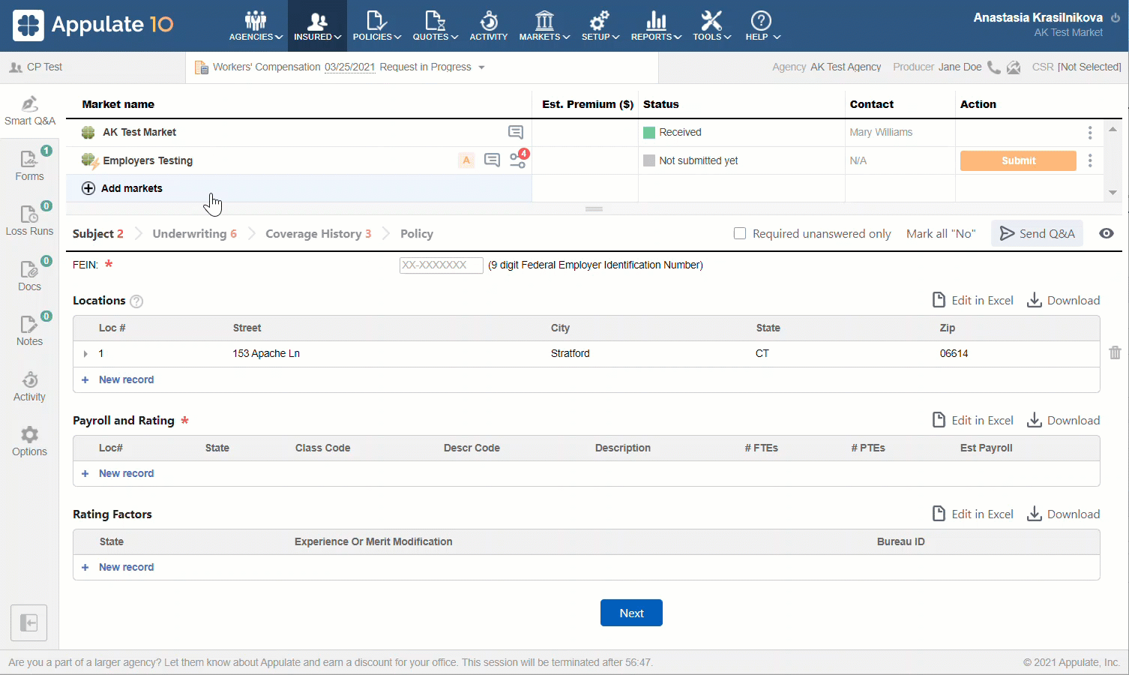Screen dimensions: 1129x675
Task: Click markets list scroll down arrow
Action: [1113, 193]
